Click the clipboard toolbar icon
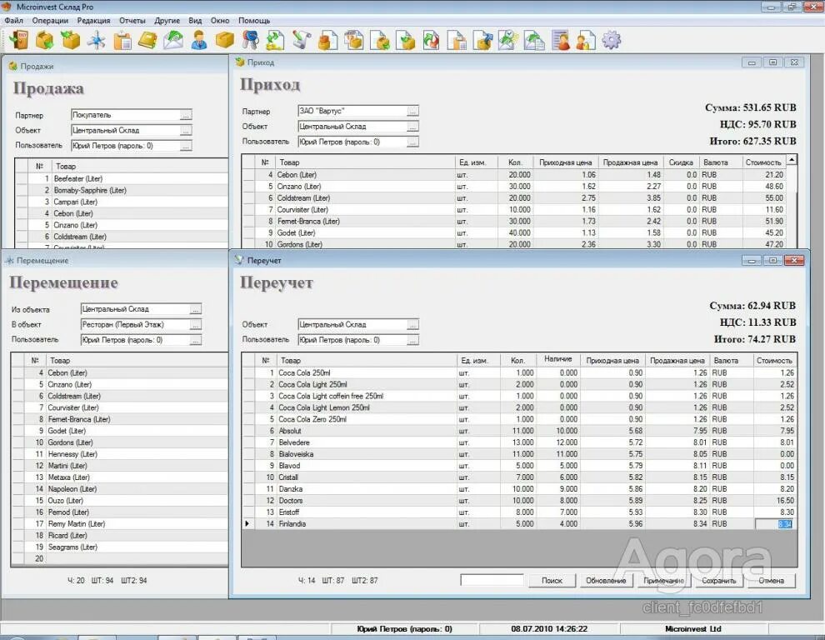This screenshot has width=825, height=640. (x=122, y=40)
